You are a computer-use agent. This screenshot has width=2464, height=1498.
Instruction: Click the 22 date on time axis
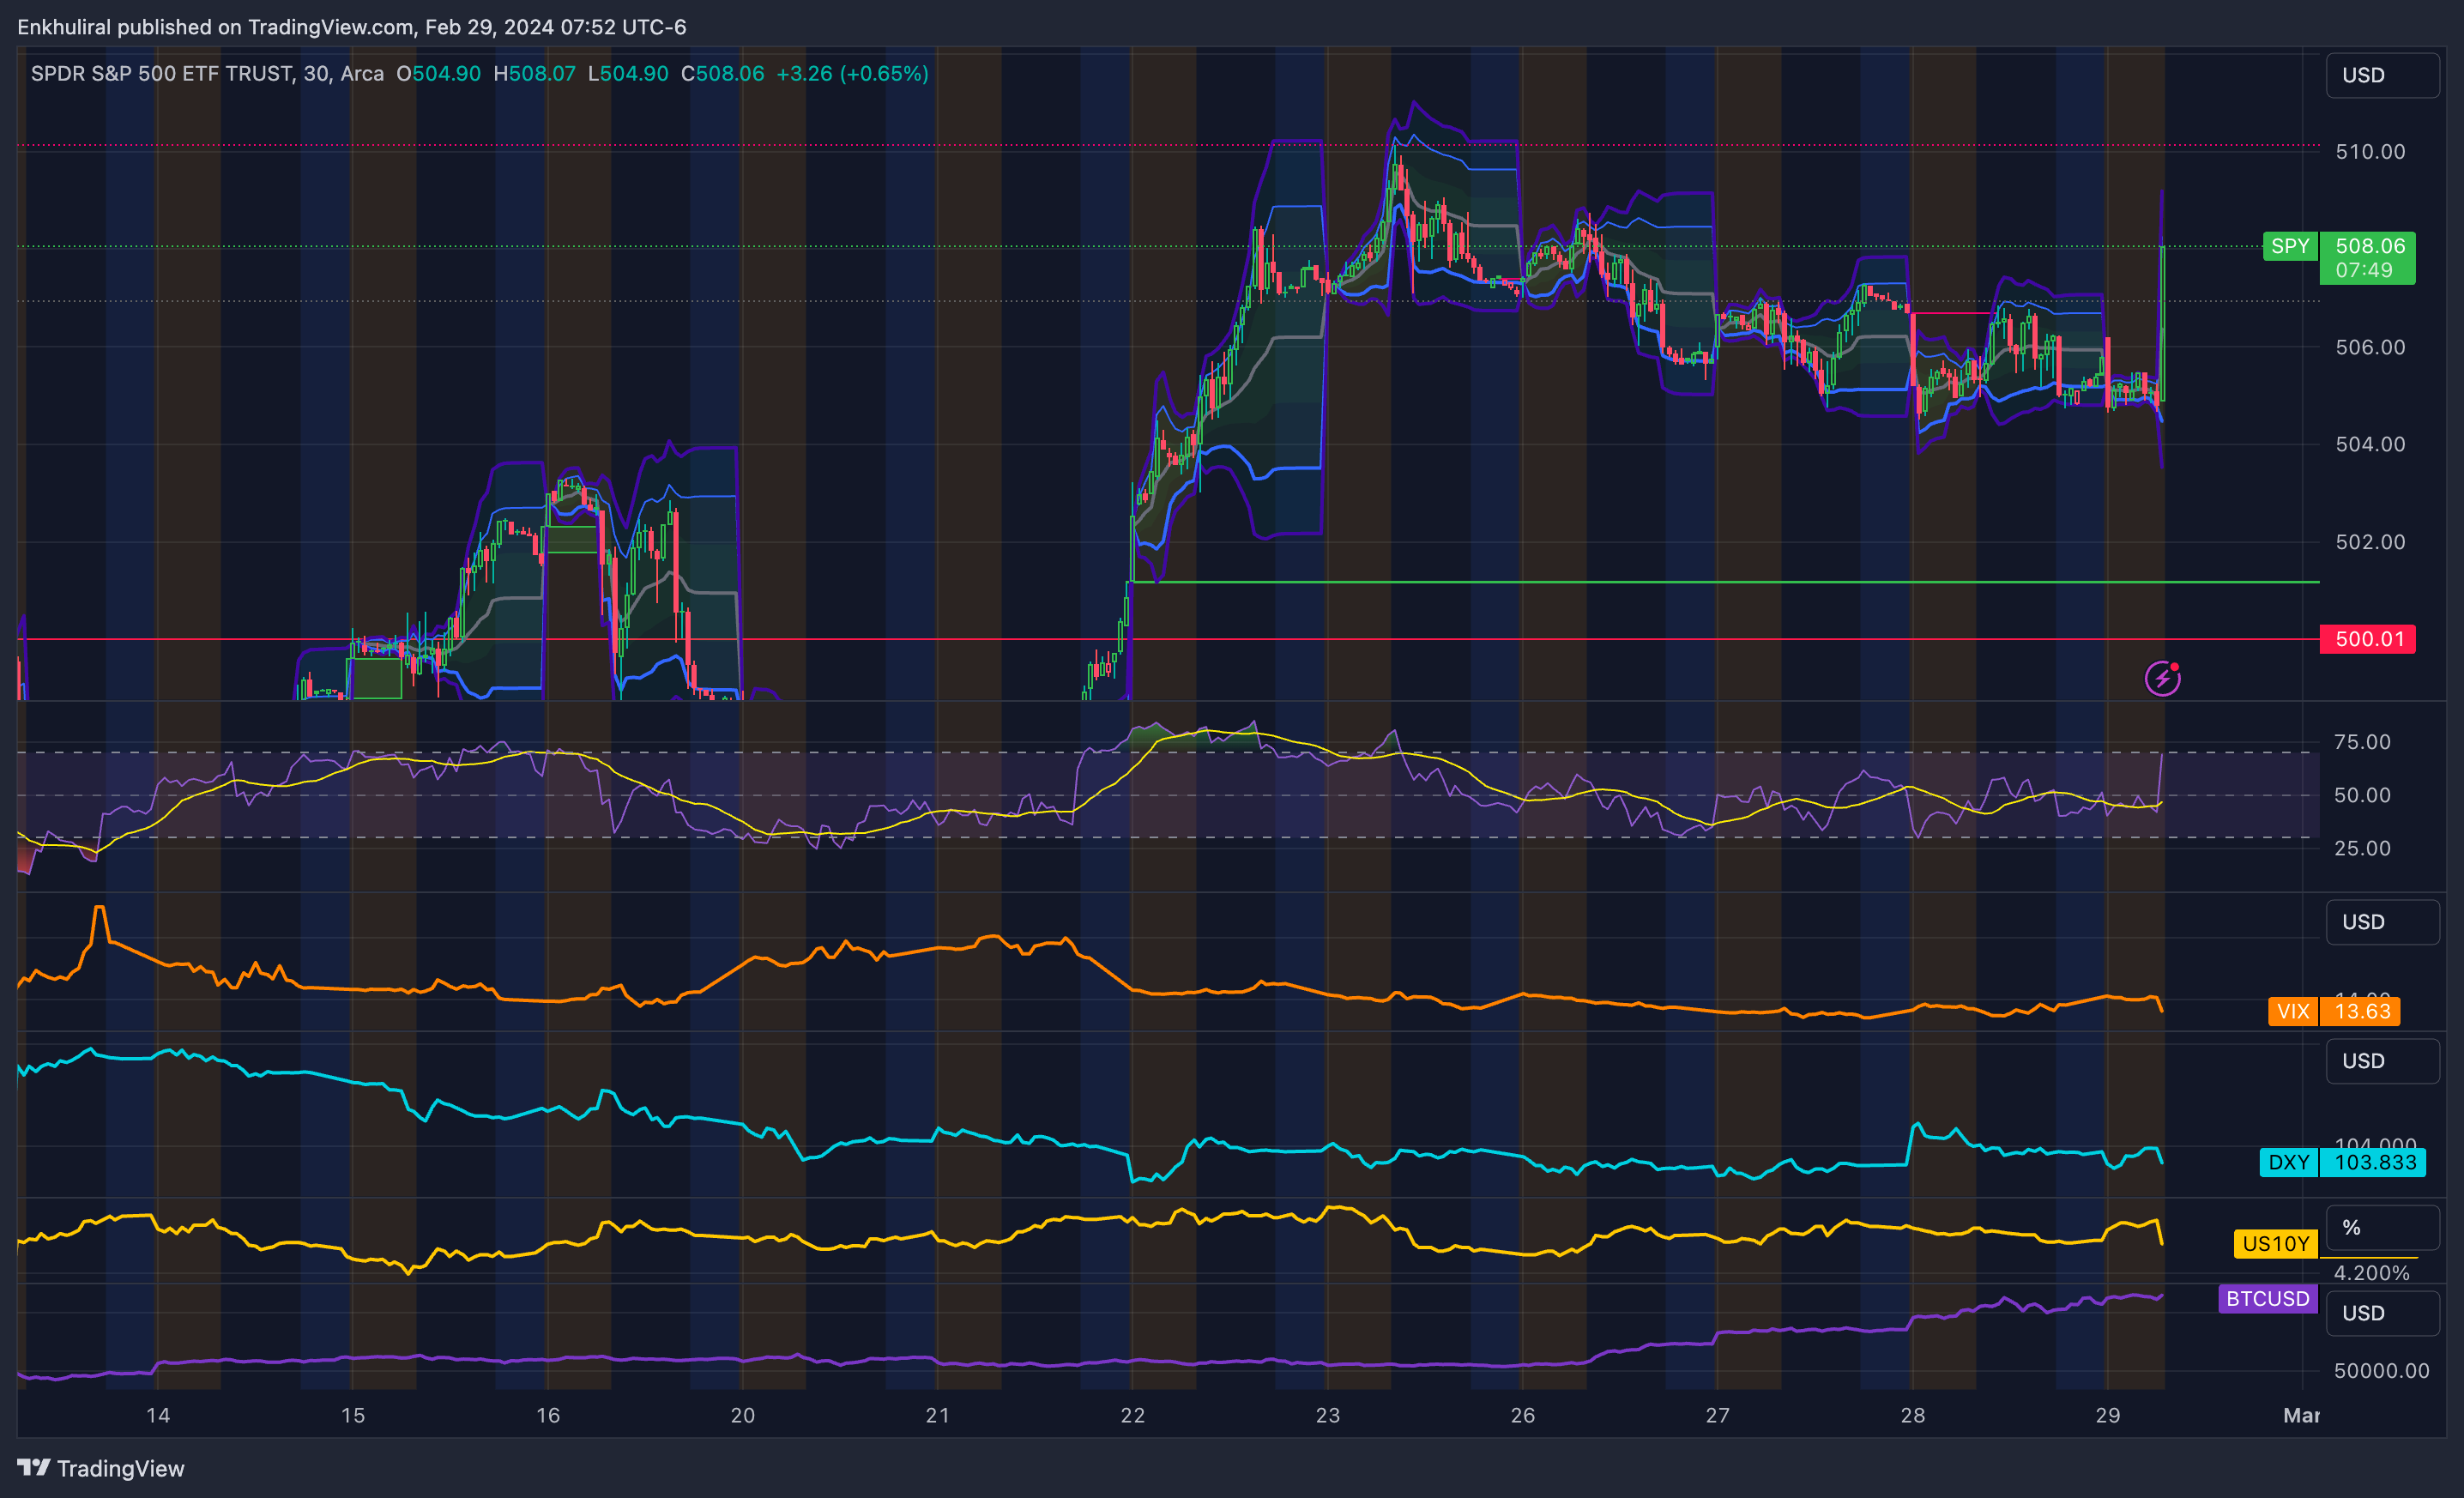pos(1132,1415)
